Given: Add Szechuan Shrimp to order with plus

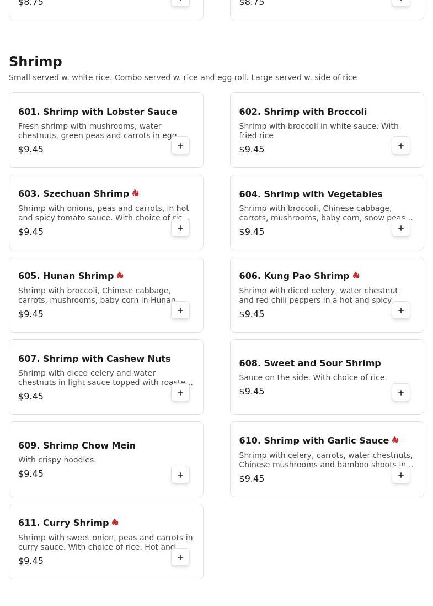Looking at the screenshot, I should point(180,228).
